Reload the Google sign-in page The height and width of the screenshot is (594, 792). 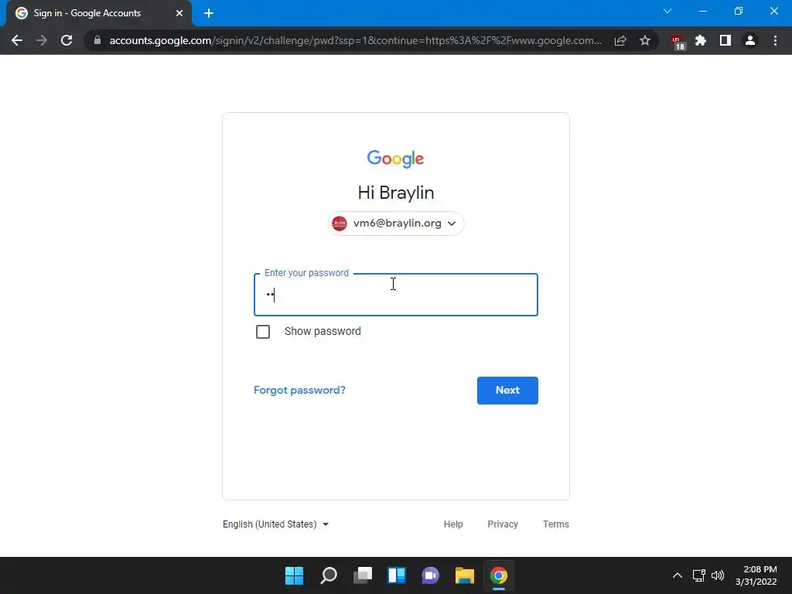[x=67, y=40]
